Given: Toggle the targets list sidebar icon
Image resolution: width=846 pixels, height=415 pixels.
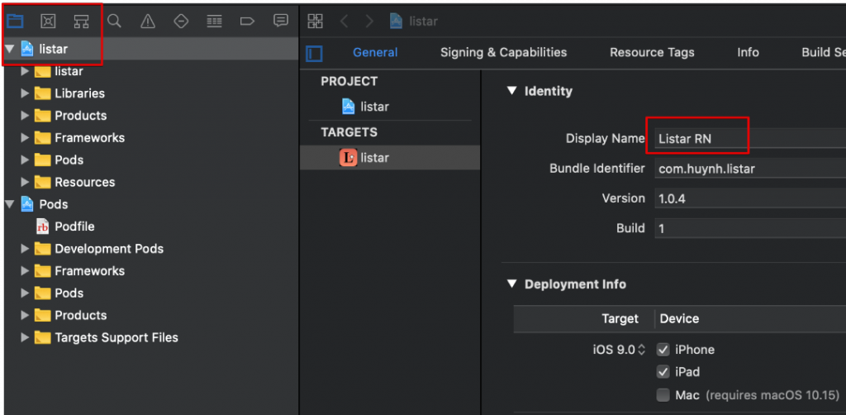Looking at the screenshot, I should click(314, 53).
